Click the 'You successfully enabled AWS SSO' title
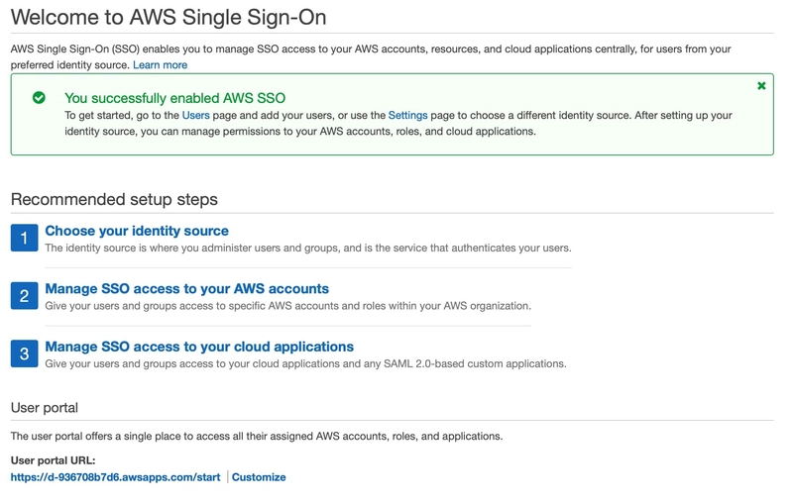The height and width of the screenshot is (503, 793). (x=174, y=98)
